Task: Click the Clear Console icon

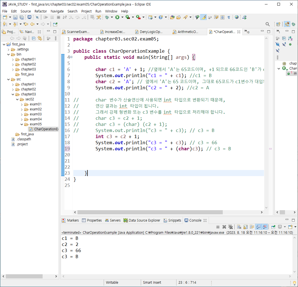Action: (x=239, y=227)
